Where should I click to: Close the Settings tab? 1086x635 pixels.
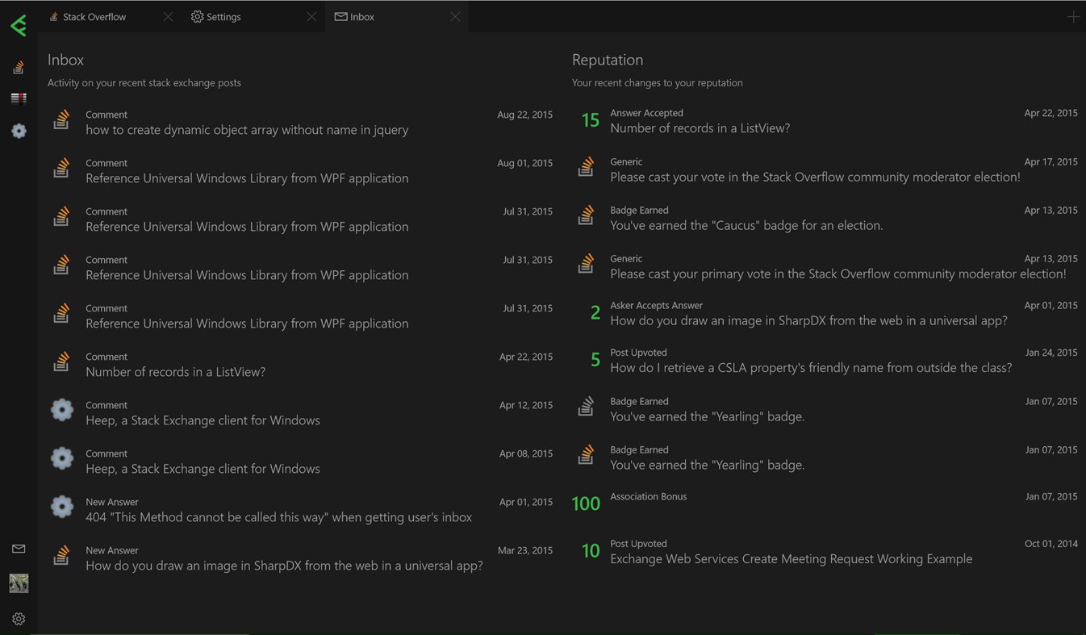[x=311, y=17]
